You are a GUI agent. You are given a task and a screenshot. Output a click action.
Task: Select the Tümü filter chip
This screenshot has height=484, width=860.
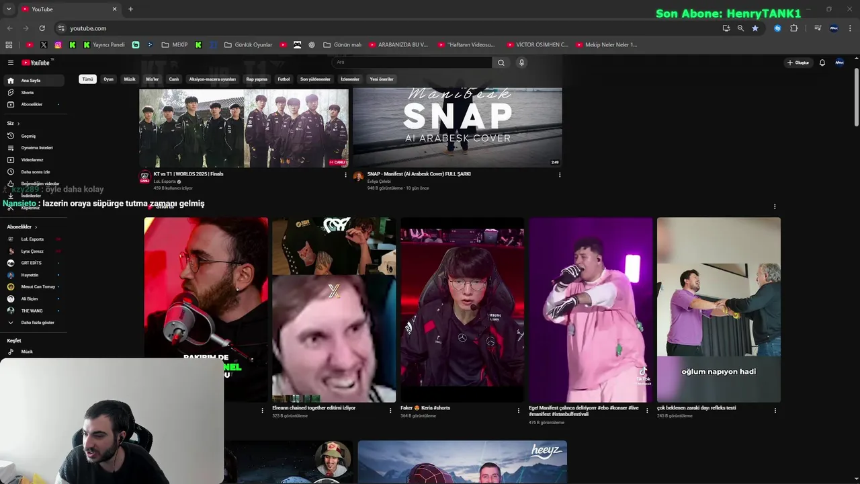click(87, 79)
